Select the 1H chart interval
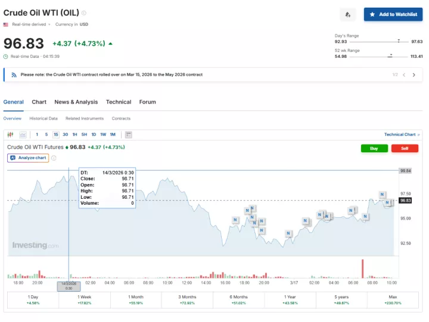 [x=74, y=135]
